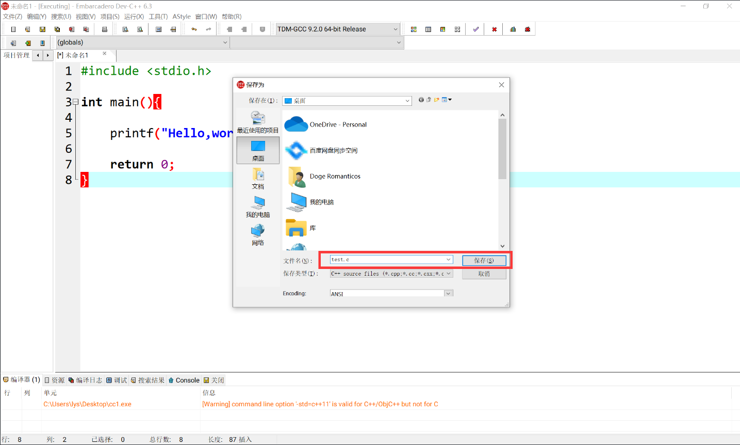Click the 取消 Cancel button
740x445 pixels.
tap(484, 274)
